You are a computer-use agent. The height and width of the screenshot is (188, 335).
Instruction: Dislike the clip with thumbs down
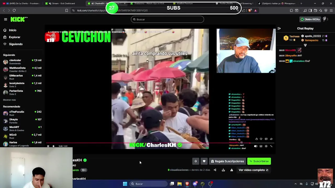pos(261,139)
